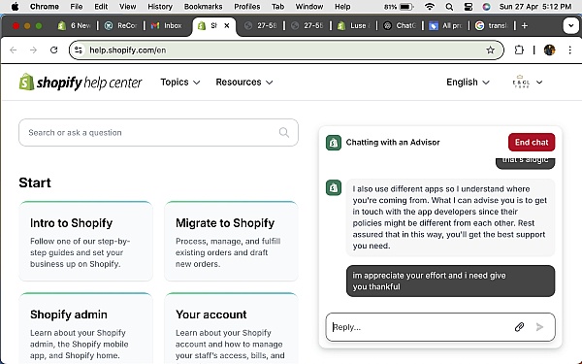Open the Edit menu
This screenshot has width=582, height=364.
point(101,7)
